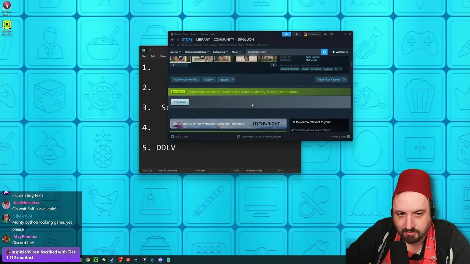Expand the Categories dropdown

(220, 52)
